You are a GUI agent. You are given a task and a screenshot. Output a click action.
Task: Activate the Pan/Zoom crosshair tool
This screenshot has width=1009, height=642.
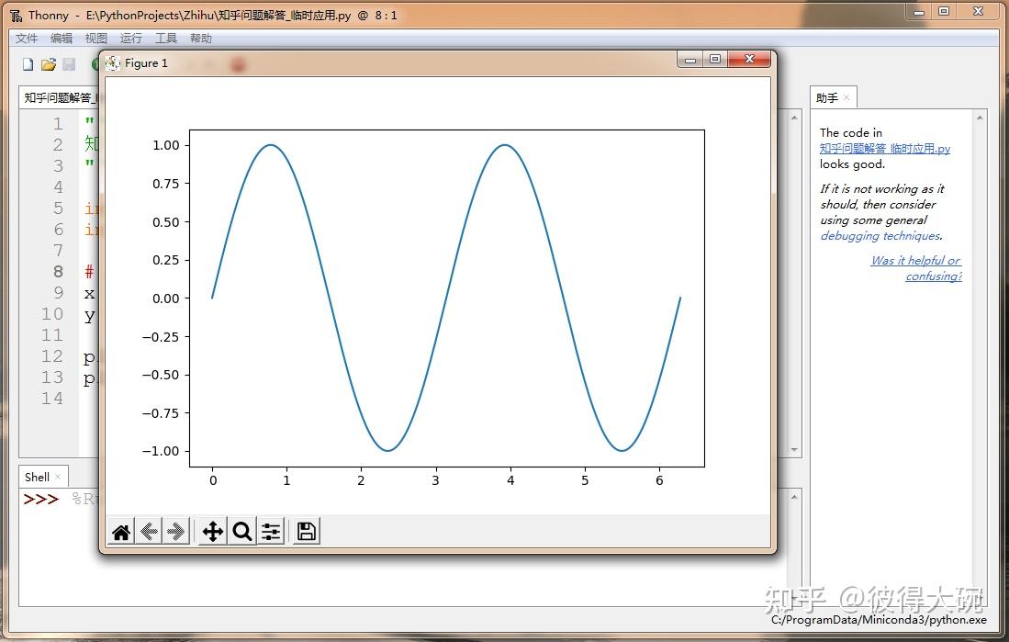click(x=212, y=530)
